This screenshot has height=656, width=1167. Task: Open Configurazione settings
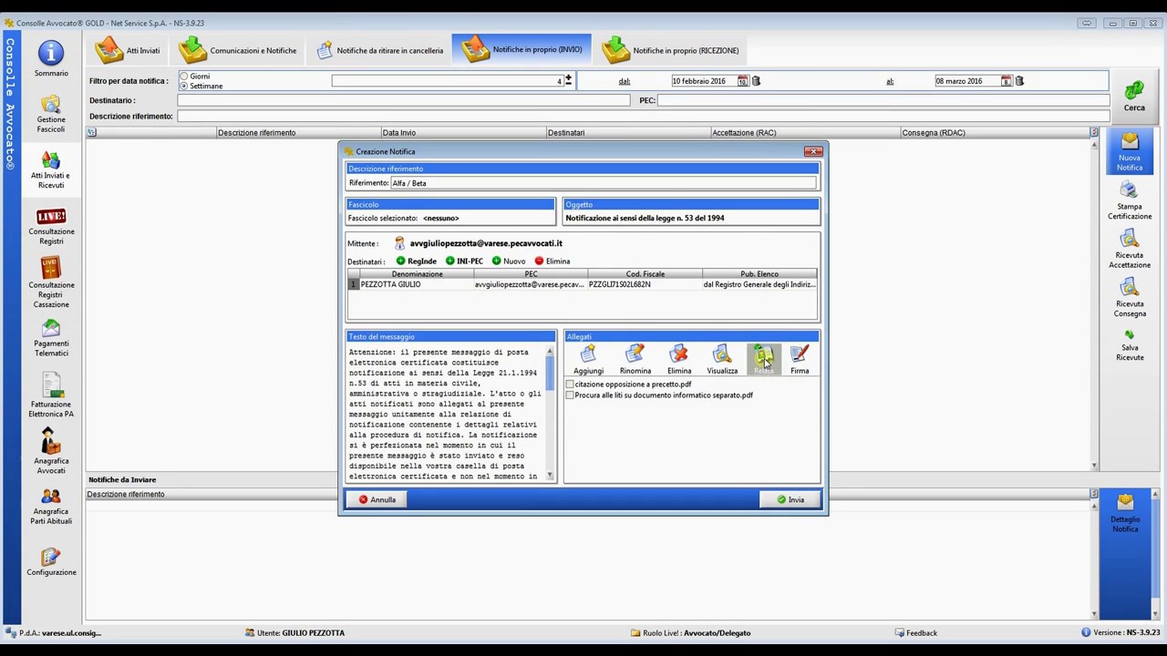[x=51, y=562]
